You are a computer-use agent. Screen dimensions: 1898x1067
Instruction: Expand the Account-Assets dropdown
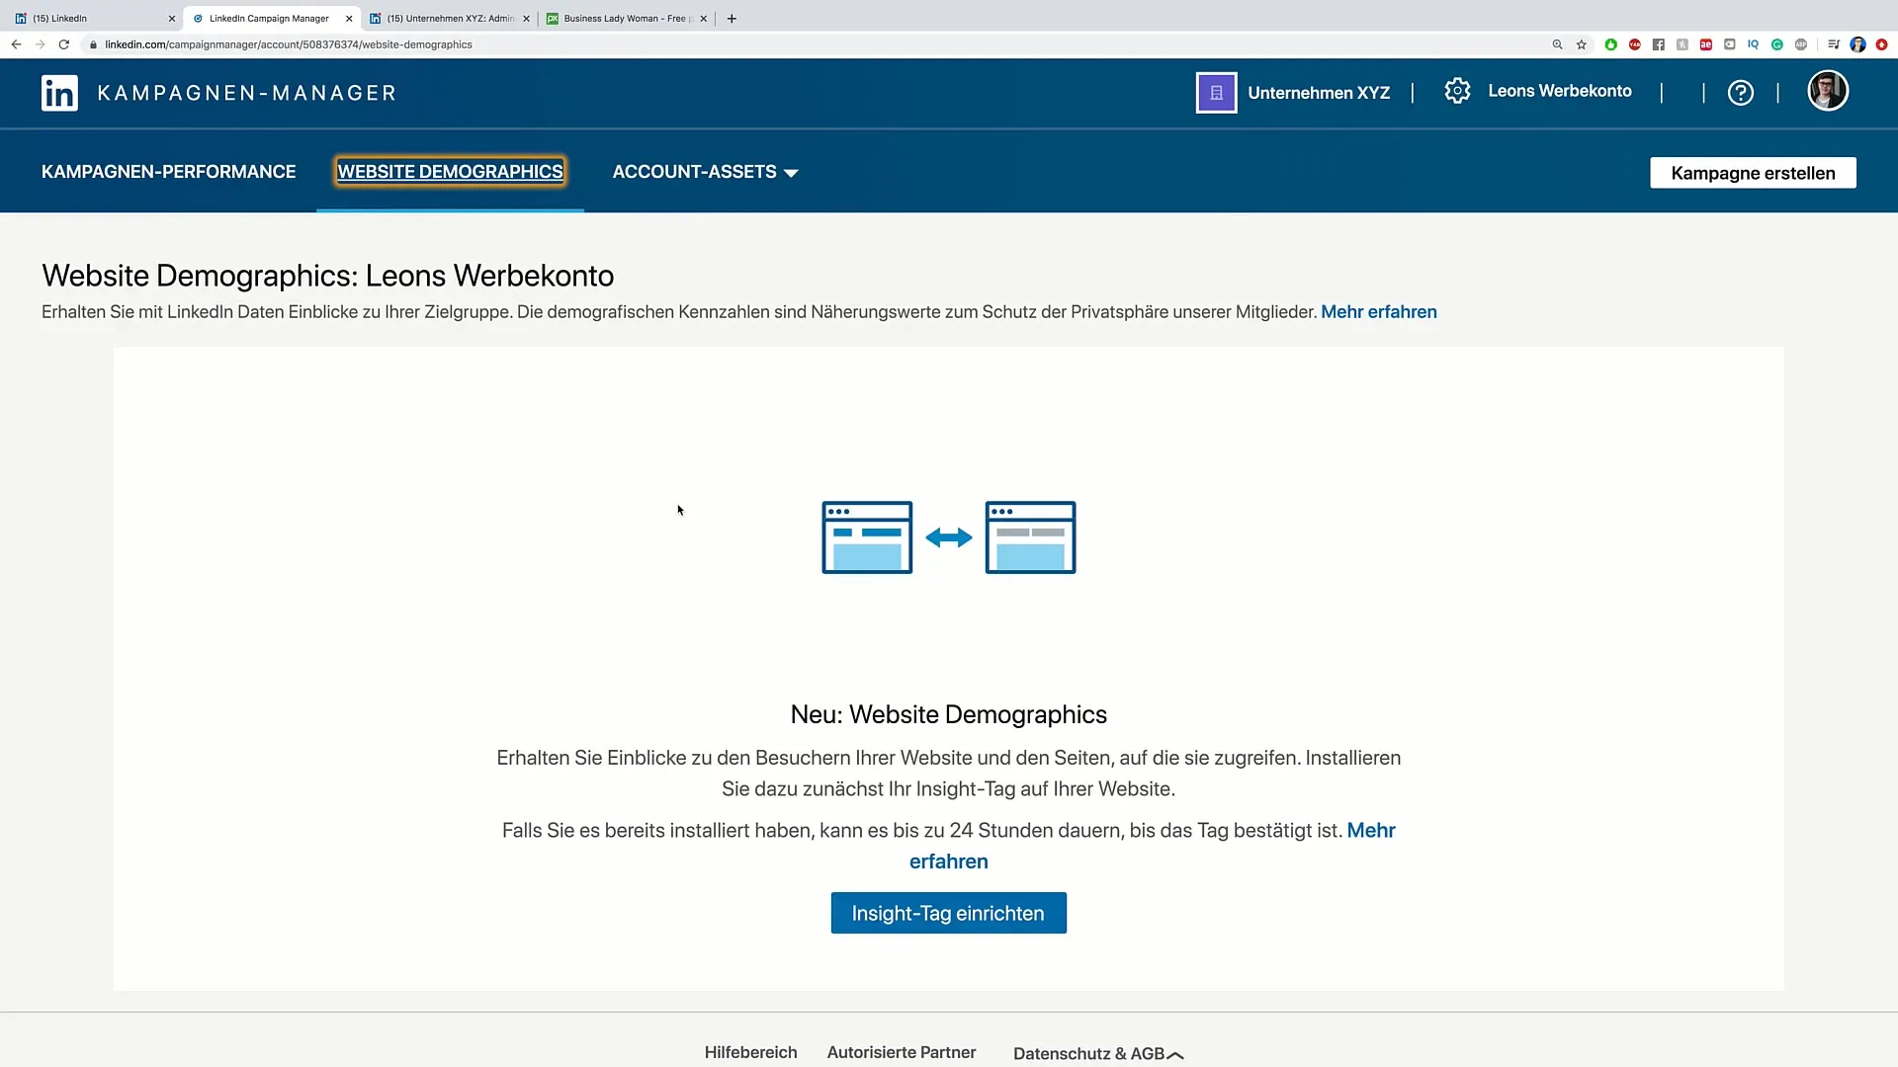705,172
